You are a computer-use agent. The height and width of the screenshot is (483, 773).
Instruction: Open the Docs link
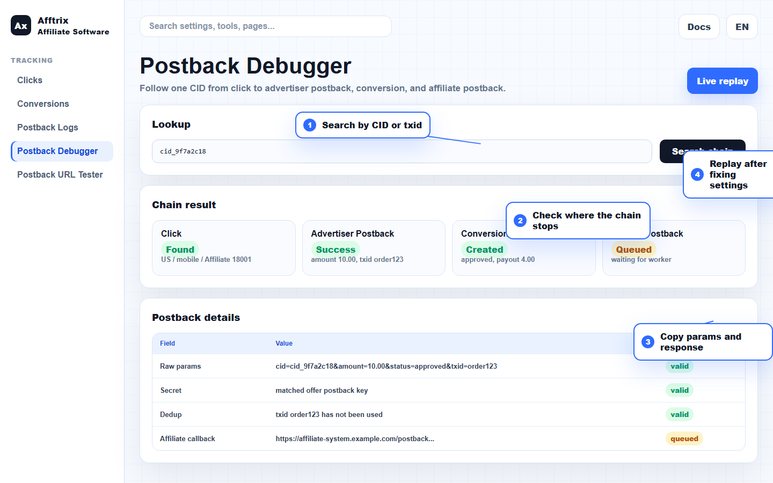pyautogui.click(x=699, y=27)
